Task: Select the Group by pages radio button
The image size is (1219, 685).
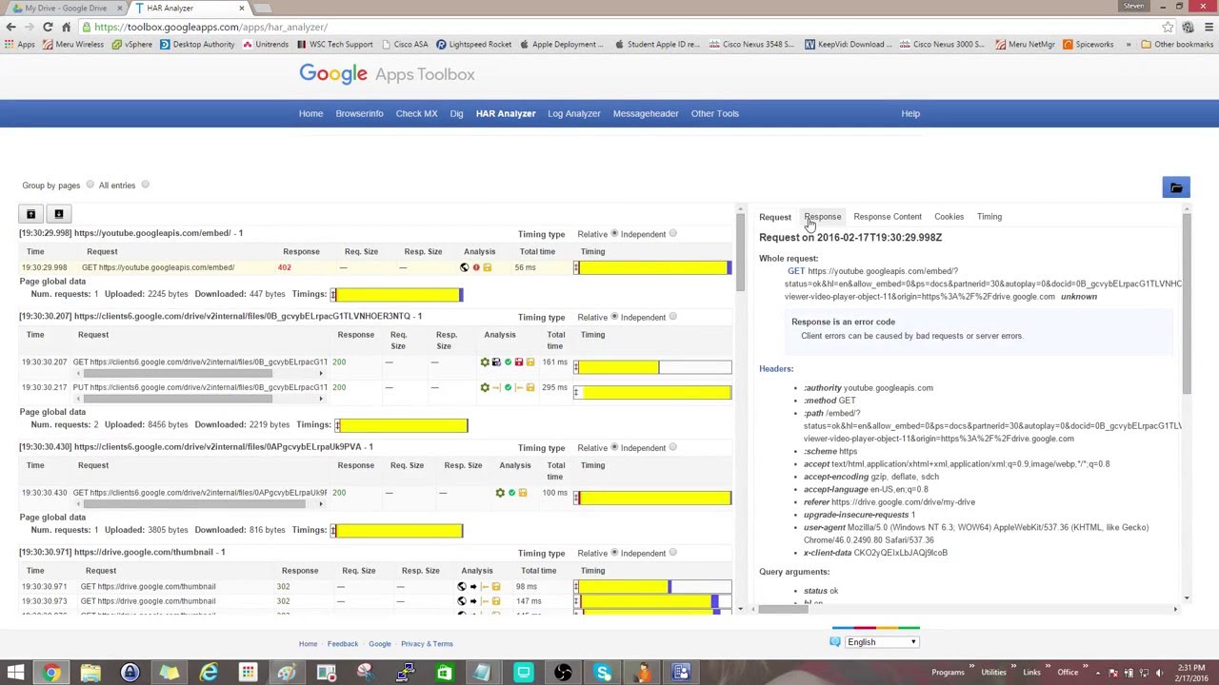Action: [90, 186]
